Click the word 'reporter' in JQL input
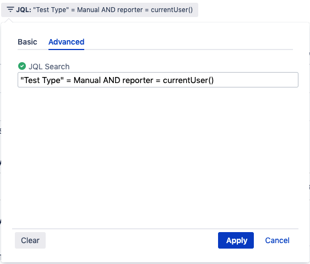The width and height of the screenshot is (310, 264). click(x=138, y=80)
